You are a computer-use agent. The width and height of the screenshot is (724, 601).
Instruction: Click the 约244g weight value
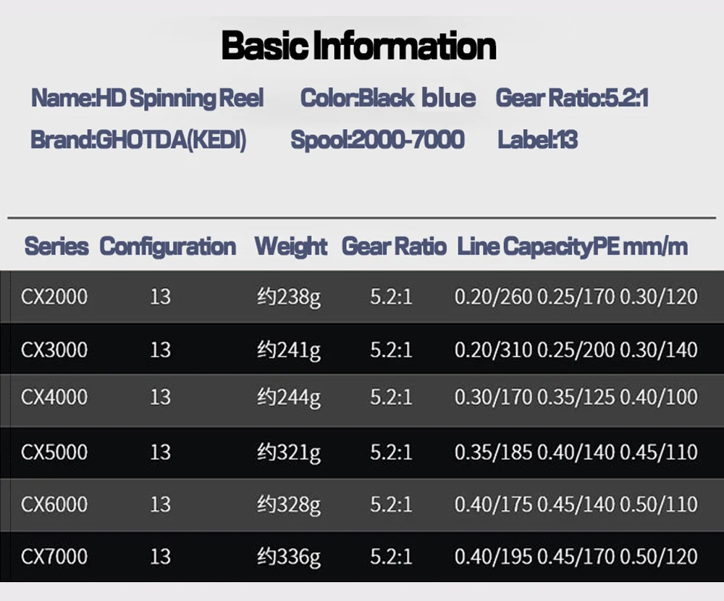(289, 397)
